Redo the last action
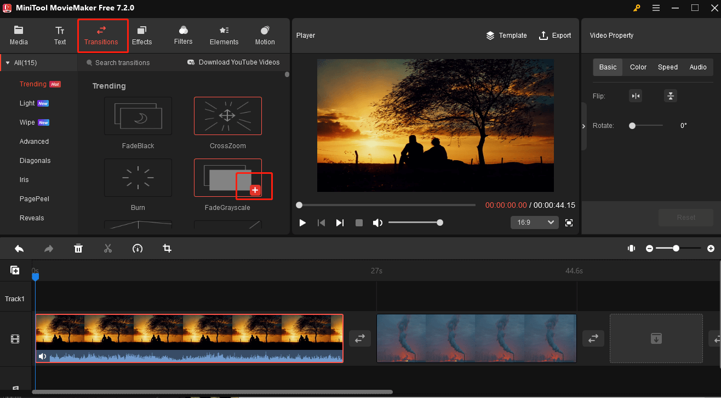Image resolution: width=721 pixels, height=398 pixels. coord(49,249)
